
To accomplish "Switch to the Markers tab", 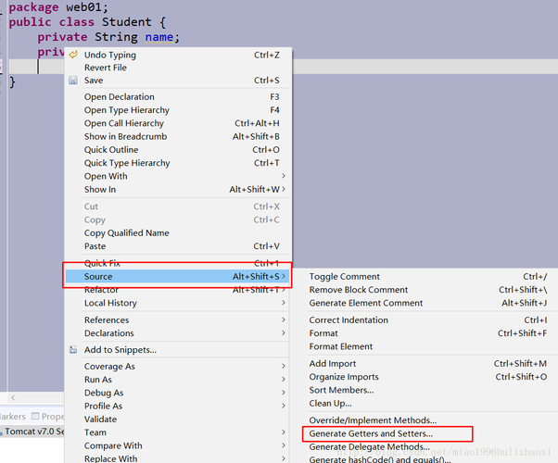I will tap(13, 416).
